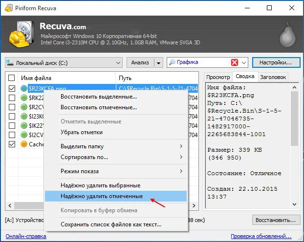Switch to the Заголовок tab

(x=273, y=77)
